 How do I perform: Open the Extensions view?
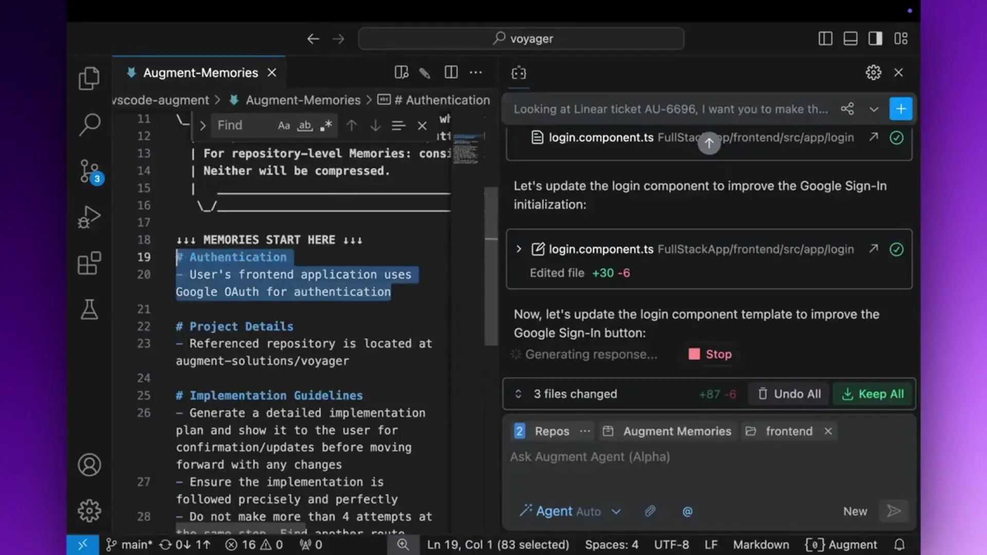(89, 263)
